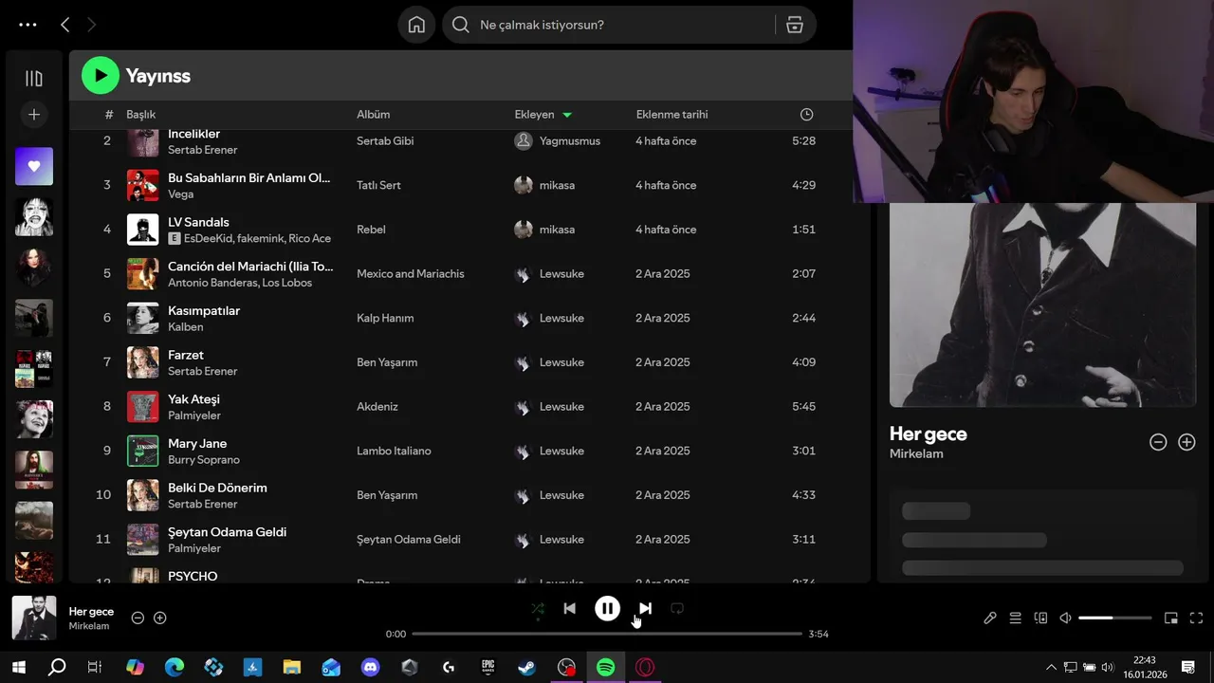The height and width of the screenshot is (683, 1214).
Task: Open the album Kalp Hanım
Action: point(385,318)
